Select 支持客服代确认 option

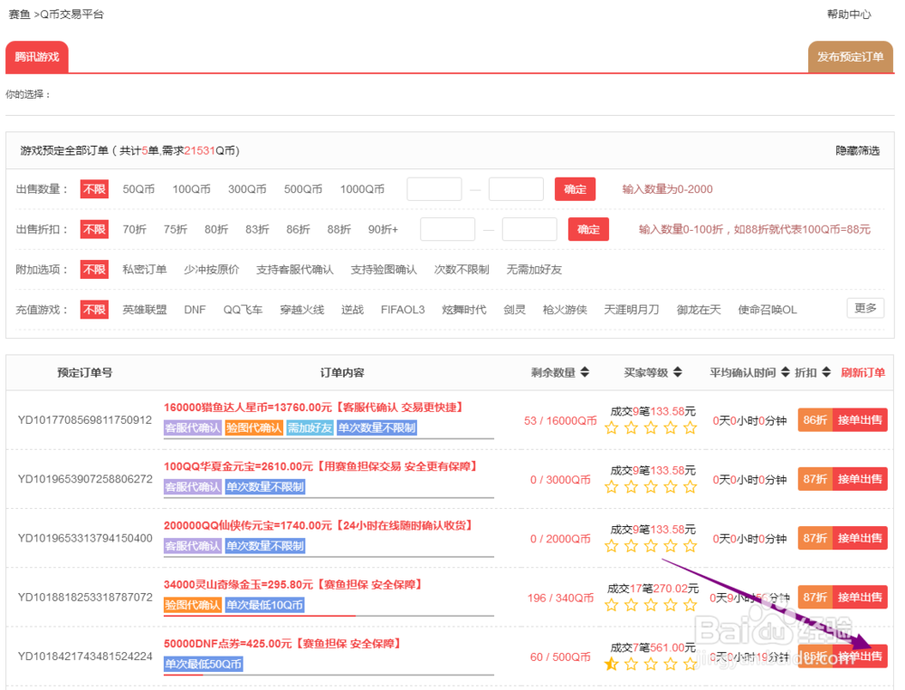295,269
